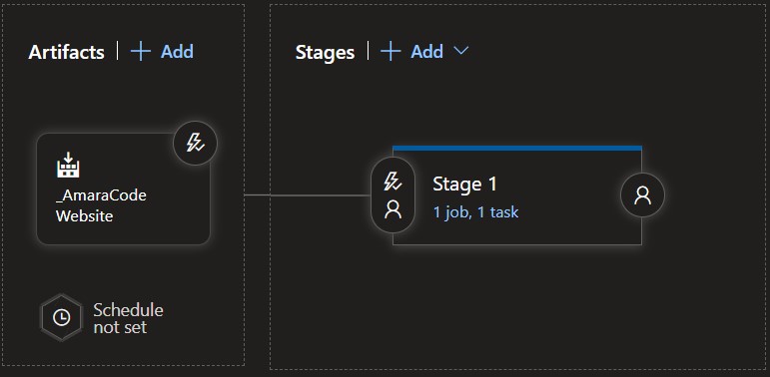770x377 pixels.
Task: Click the "Schedule not set" label
Action: point(128,318)
